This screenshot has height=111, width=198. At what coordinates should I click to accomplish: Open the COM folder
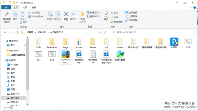pos(38,43)
